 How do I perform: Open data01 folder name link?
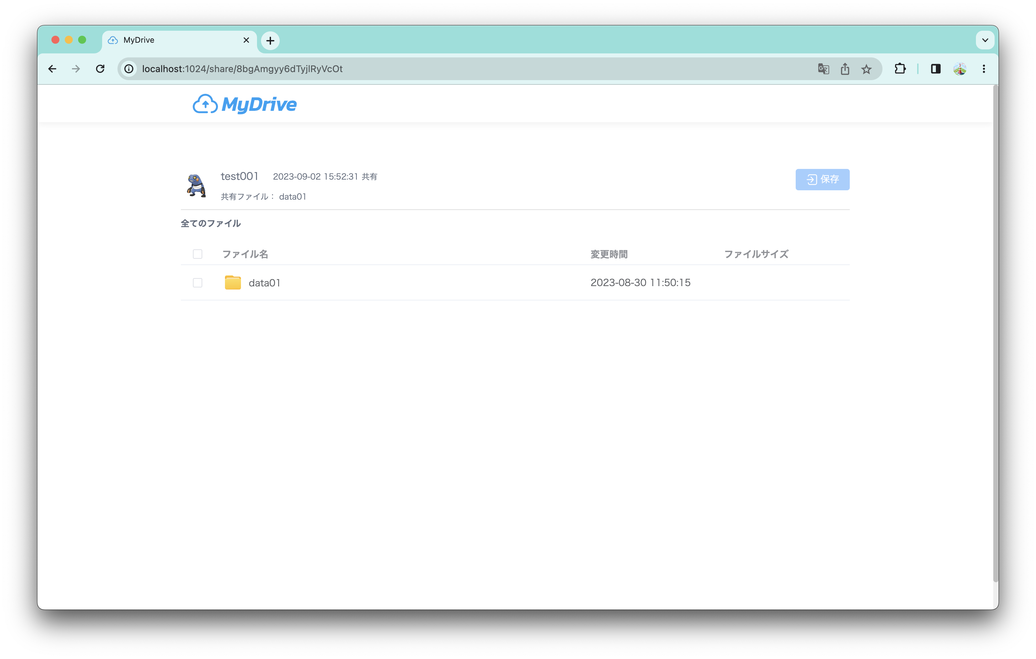[x=265, y=283]
